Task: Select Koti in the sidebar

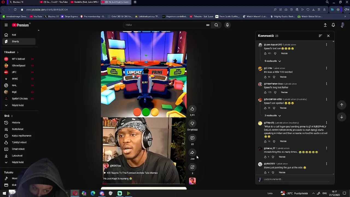Action: pyautogui.click(x=19, y=35)
